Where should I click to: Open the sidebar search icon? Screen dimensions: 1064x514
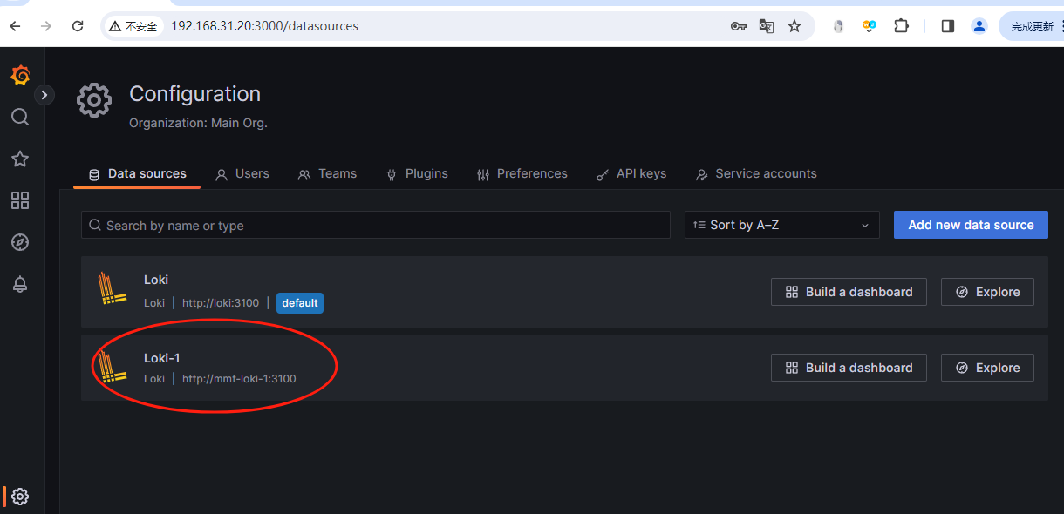[x=20, y=117]
